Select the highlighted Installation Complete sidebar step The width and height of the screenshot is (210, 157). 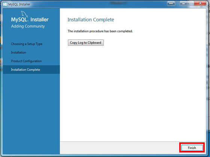click(31, 69)
